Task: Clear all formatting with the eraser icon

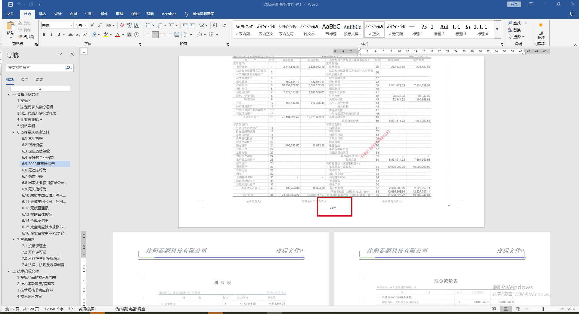Action: [x=122, y=26]
